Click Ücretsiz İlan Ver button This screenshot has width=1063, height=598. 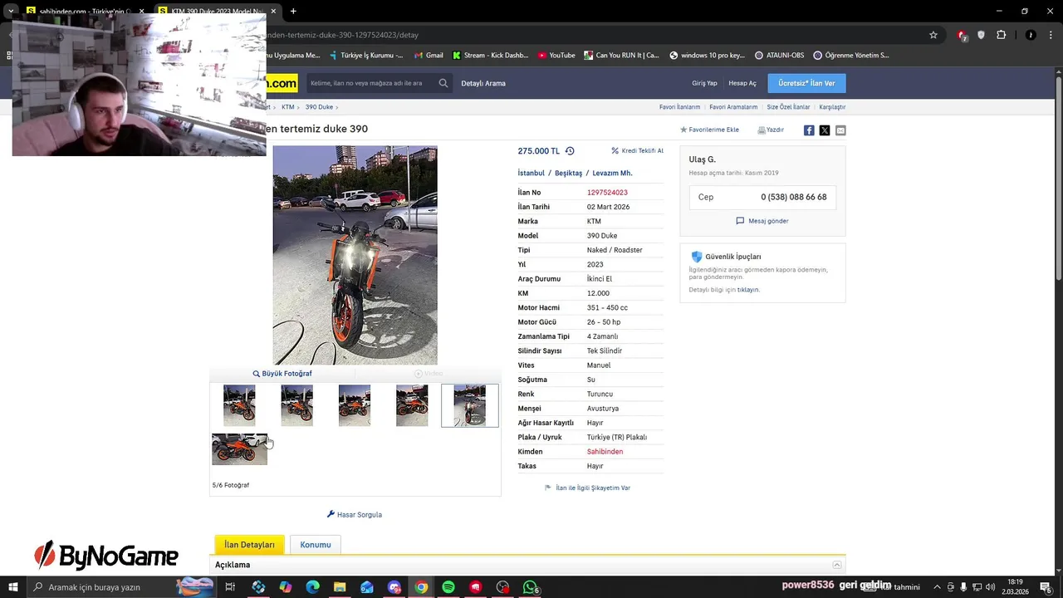(806, 83)
